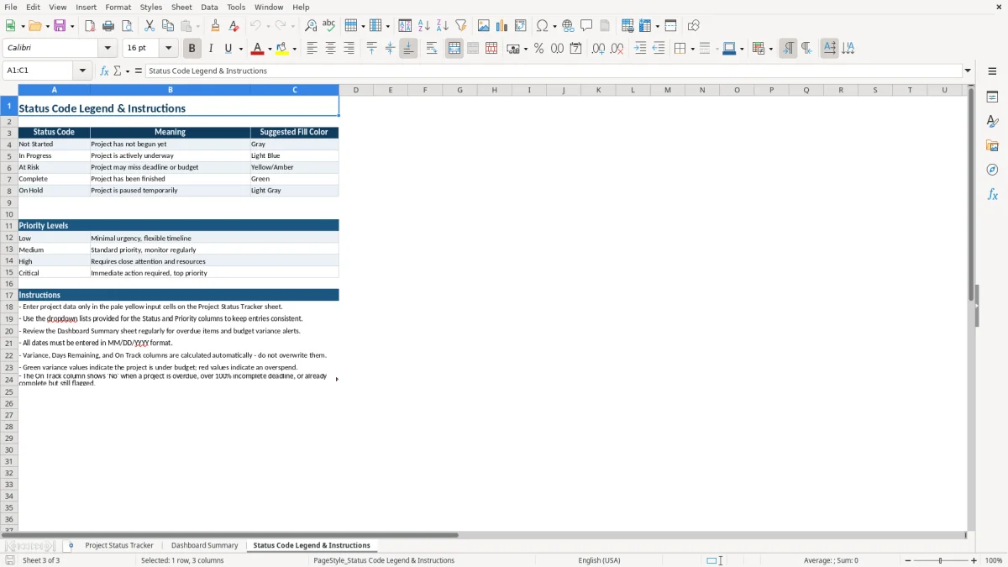The image size is (1008, 567).
Task: Toggle left-to-right text direction
Action: pyautogui.click(x=788, y=49)
